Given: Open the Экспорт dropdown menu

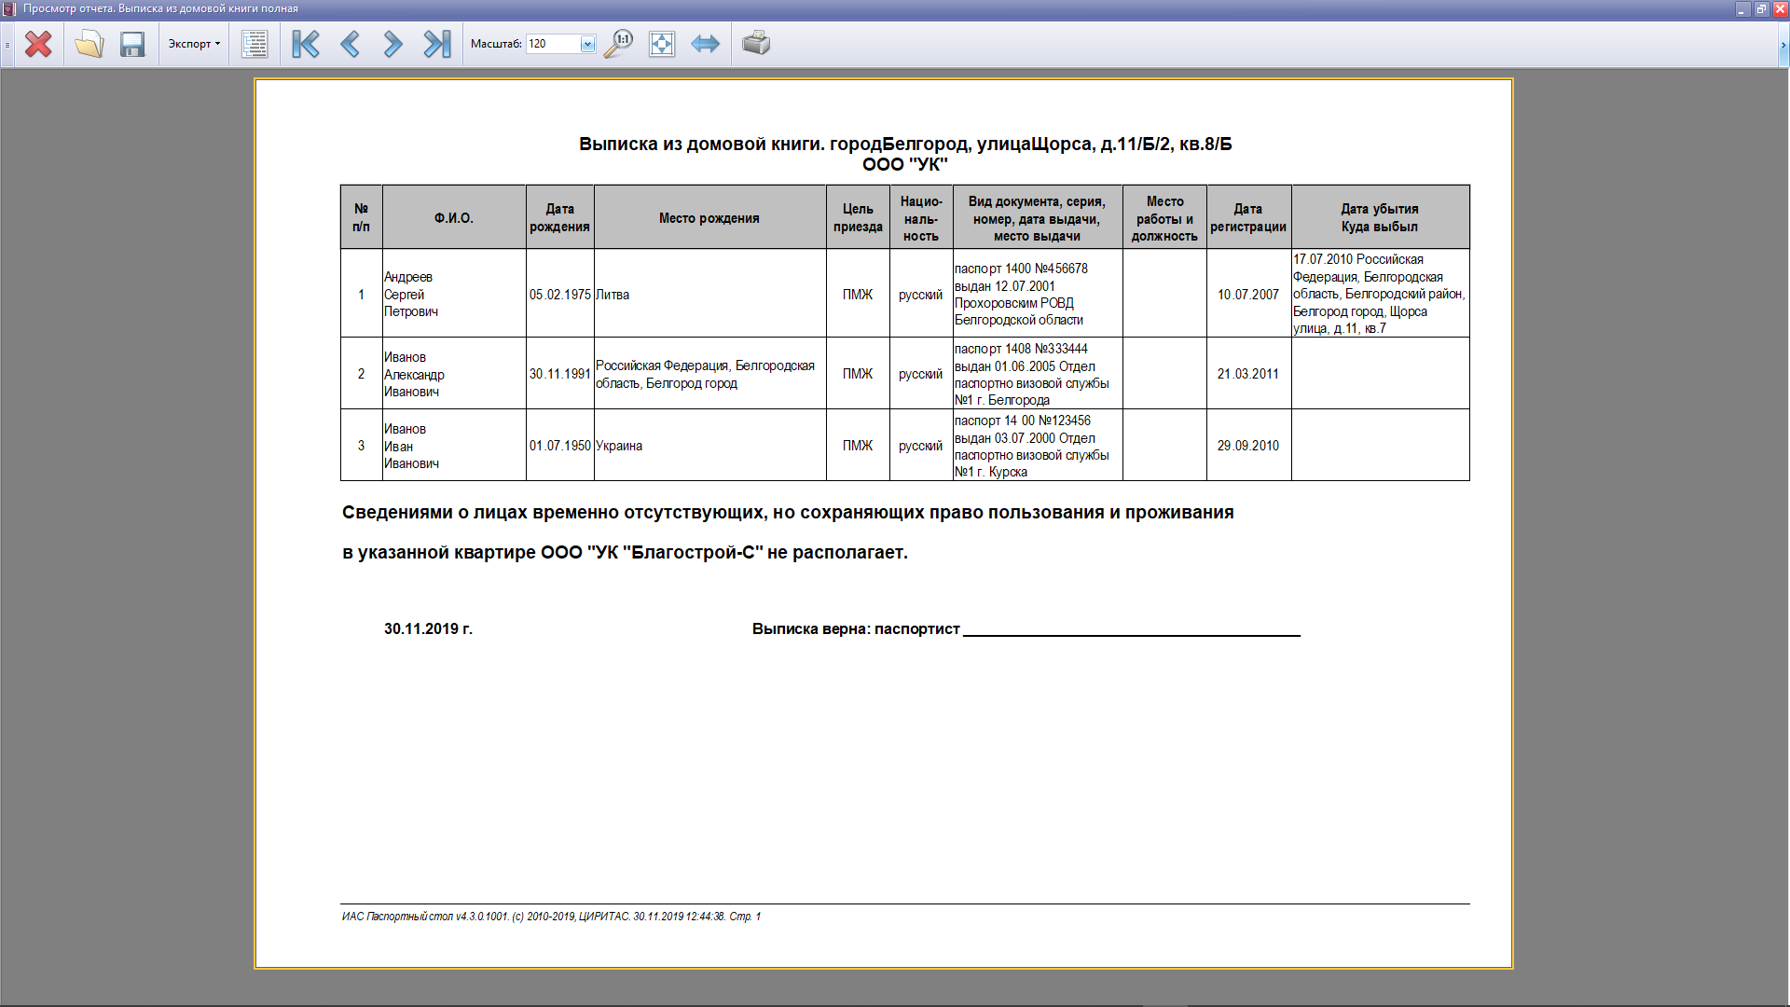Looking at the screenshot, I should click(194, 44).
